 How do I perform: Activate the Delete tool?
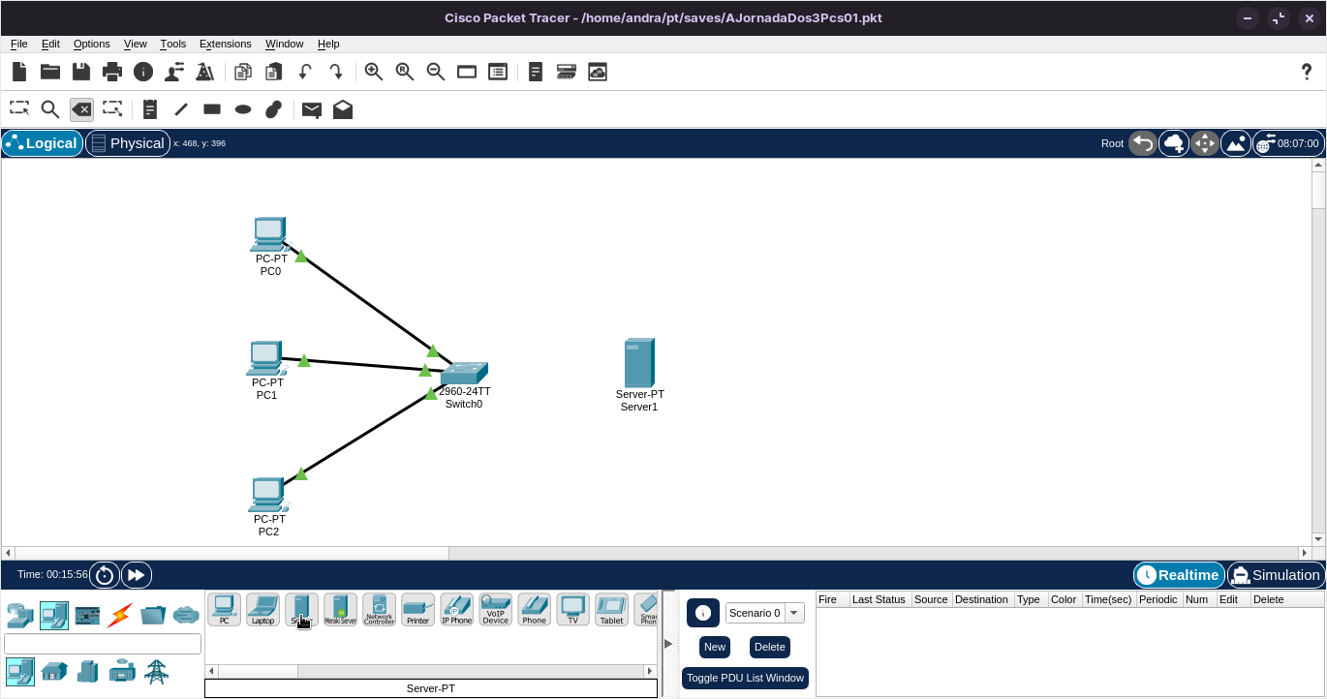[x=81, y=109]
